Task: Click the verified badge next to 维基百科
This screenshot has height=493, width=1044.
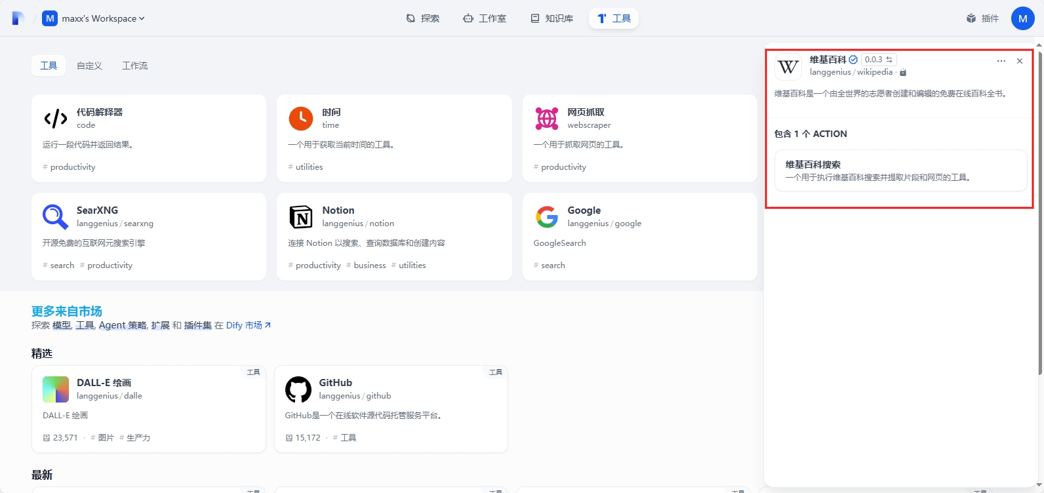Action: click(x=853, y=60)
